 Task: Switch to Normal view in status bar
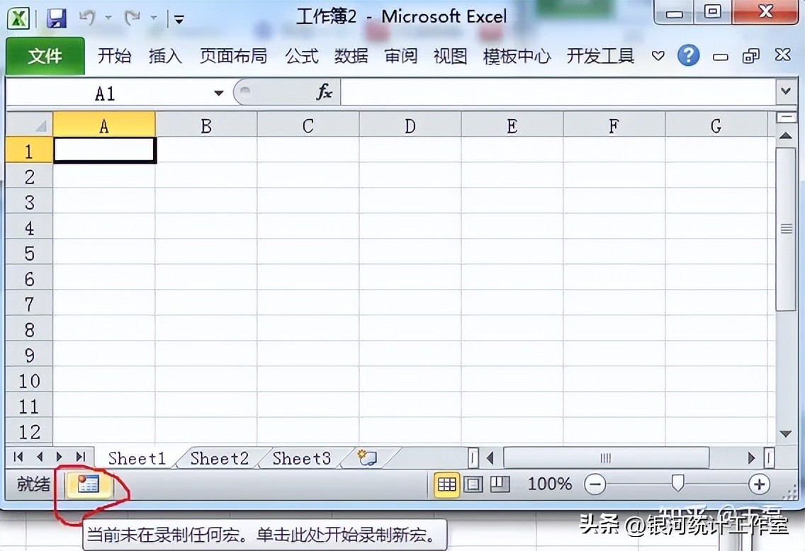coord(446,484)
